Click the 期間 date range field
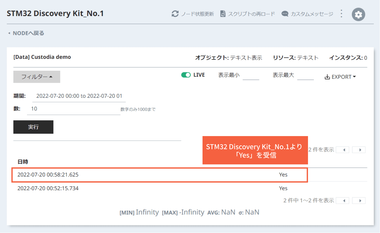 pyautogui.click(x=79, y=96)
